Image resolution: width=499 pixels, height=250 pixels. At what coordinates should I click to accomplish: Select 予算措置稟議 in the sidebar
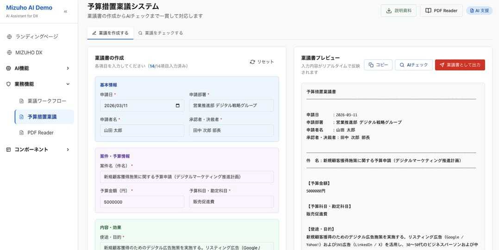tap(44, 117)
